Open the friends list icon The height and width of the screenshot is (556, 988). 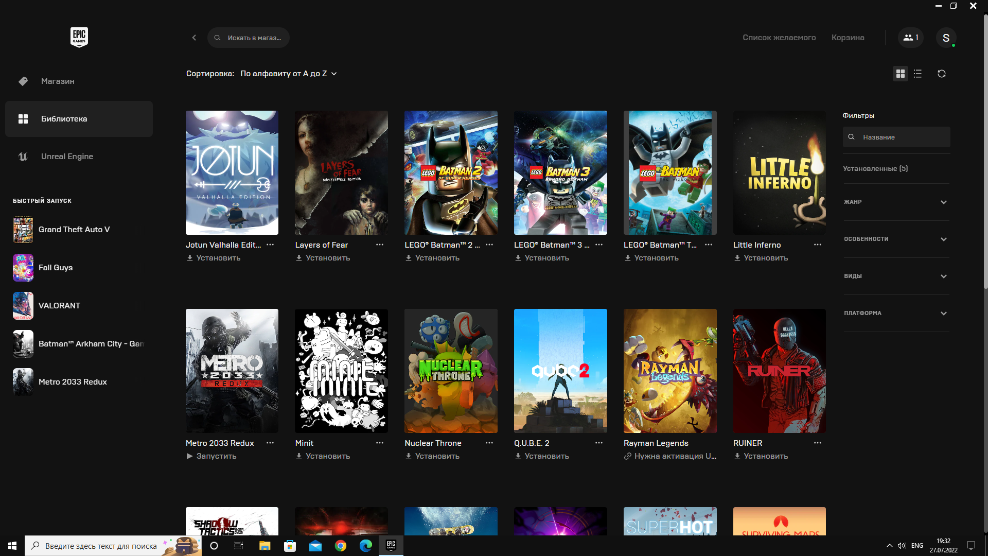coord(910,38)
